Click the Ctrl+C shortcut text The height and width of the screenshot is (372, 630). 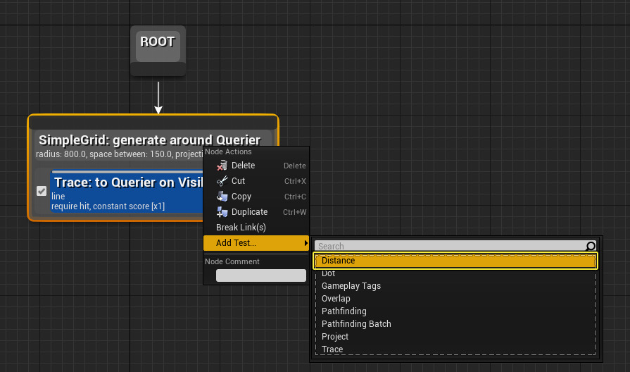coord(295,197)
